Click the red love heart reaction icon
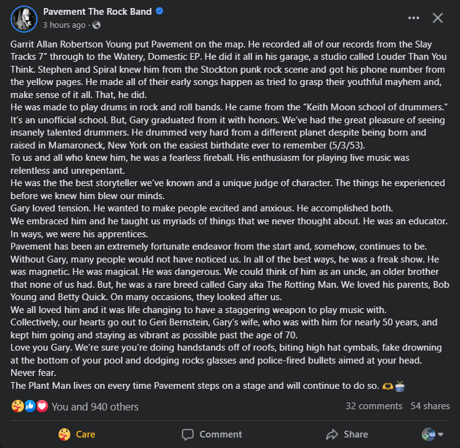Viewport: 460px width, 448px height. pyautogui.click(x=41, y=406)
